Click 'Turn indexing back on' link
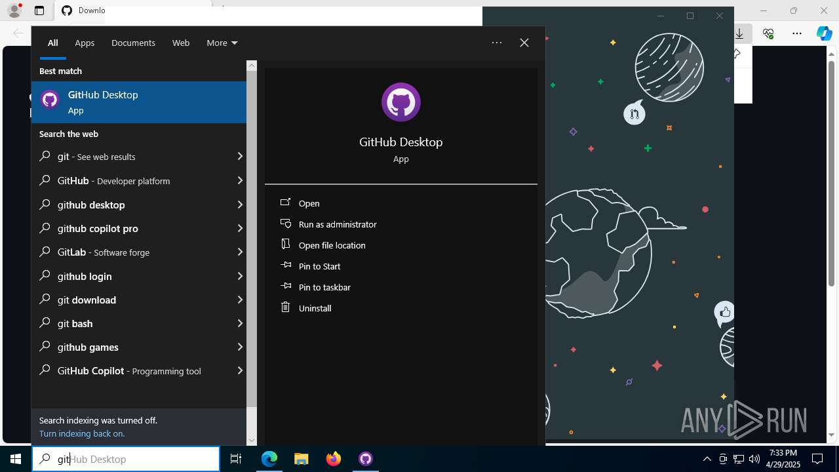839x472 pixels. [x=82, y=433]
